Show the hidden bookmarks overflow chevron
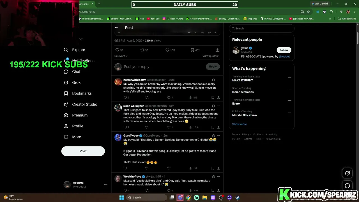Screen dimensions: 359x202 [330, 19]
